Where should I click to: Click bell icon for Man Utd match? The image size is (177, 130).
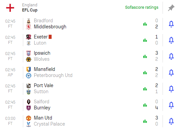pos(171,121)
